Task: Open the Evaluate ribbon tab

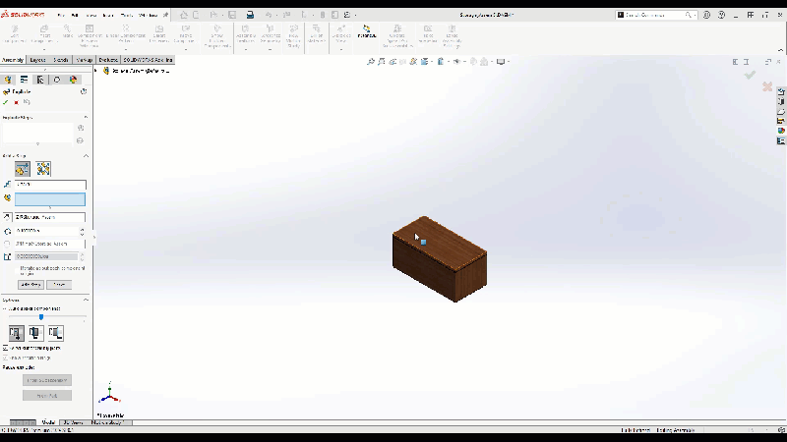Action: pos(108,60)
